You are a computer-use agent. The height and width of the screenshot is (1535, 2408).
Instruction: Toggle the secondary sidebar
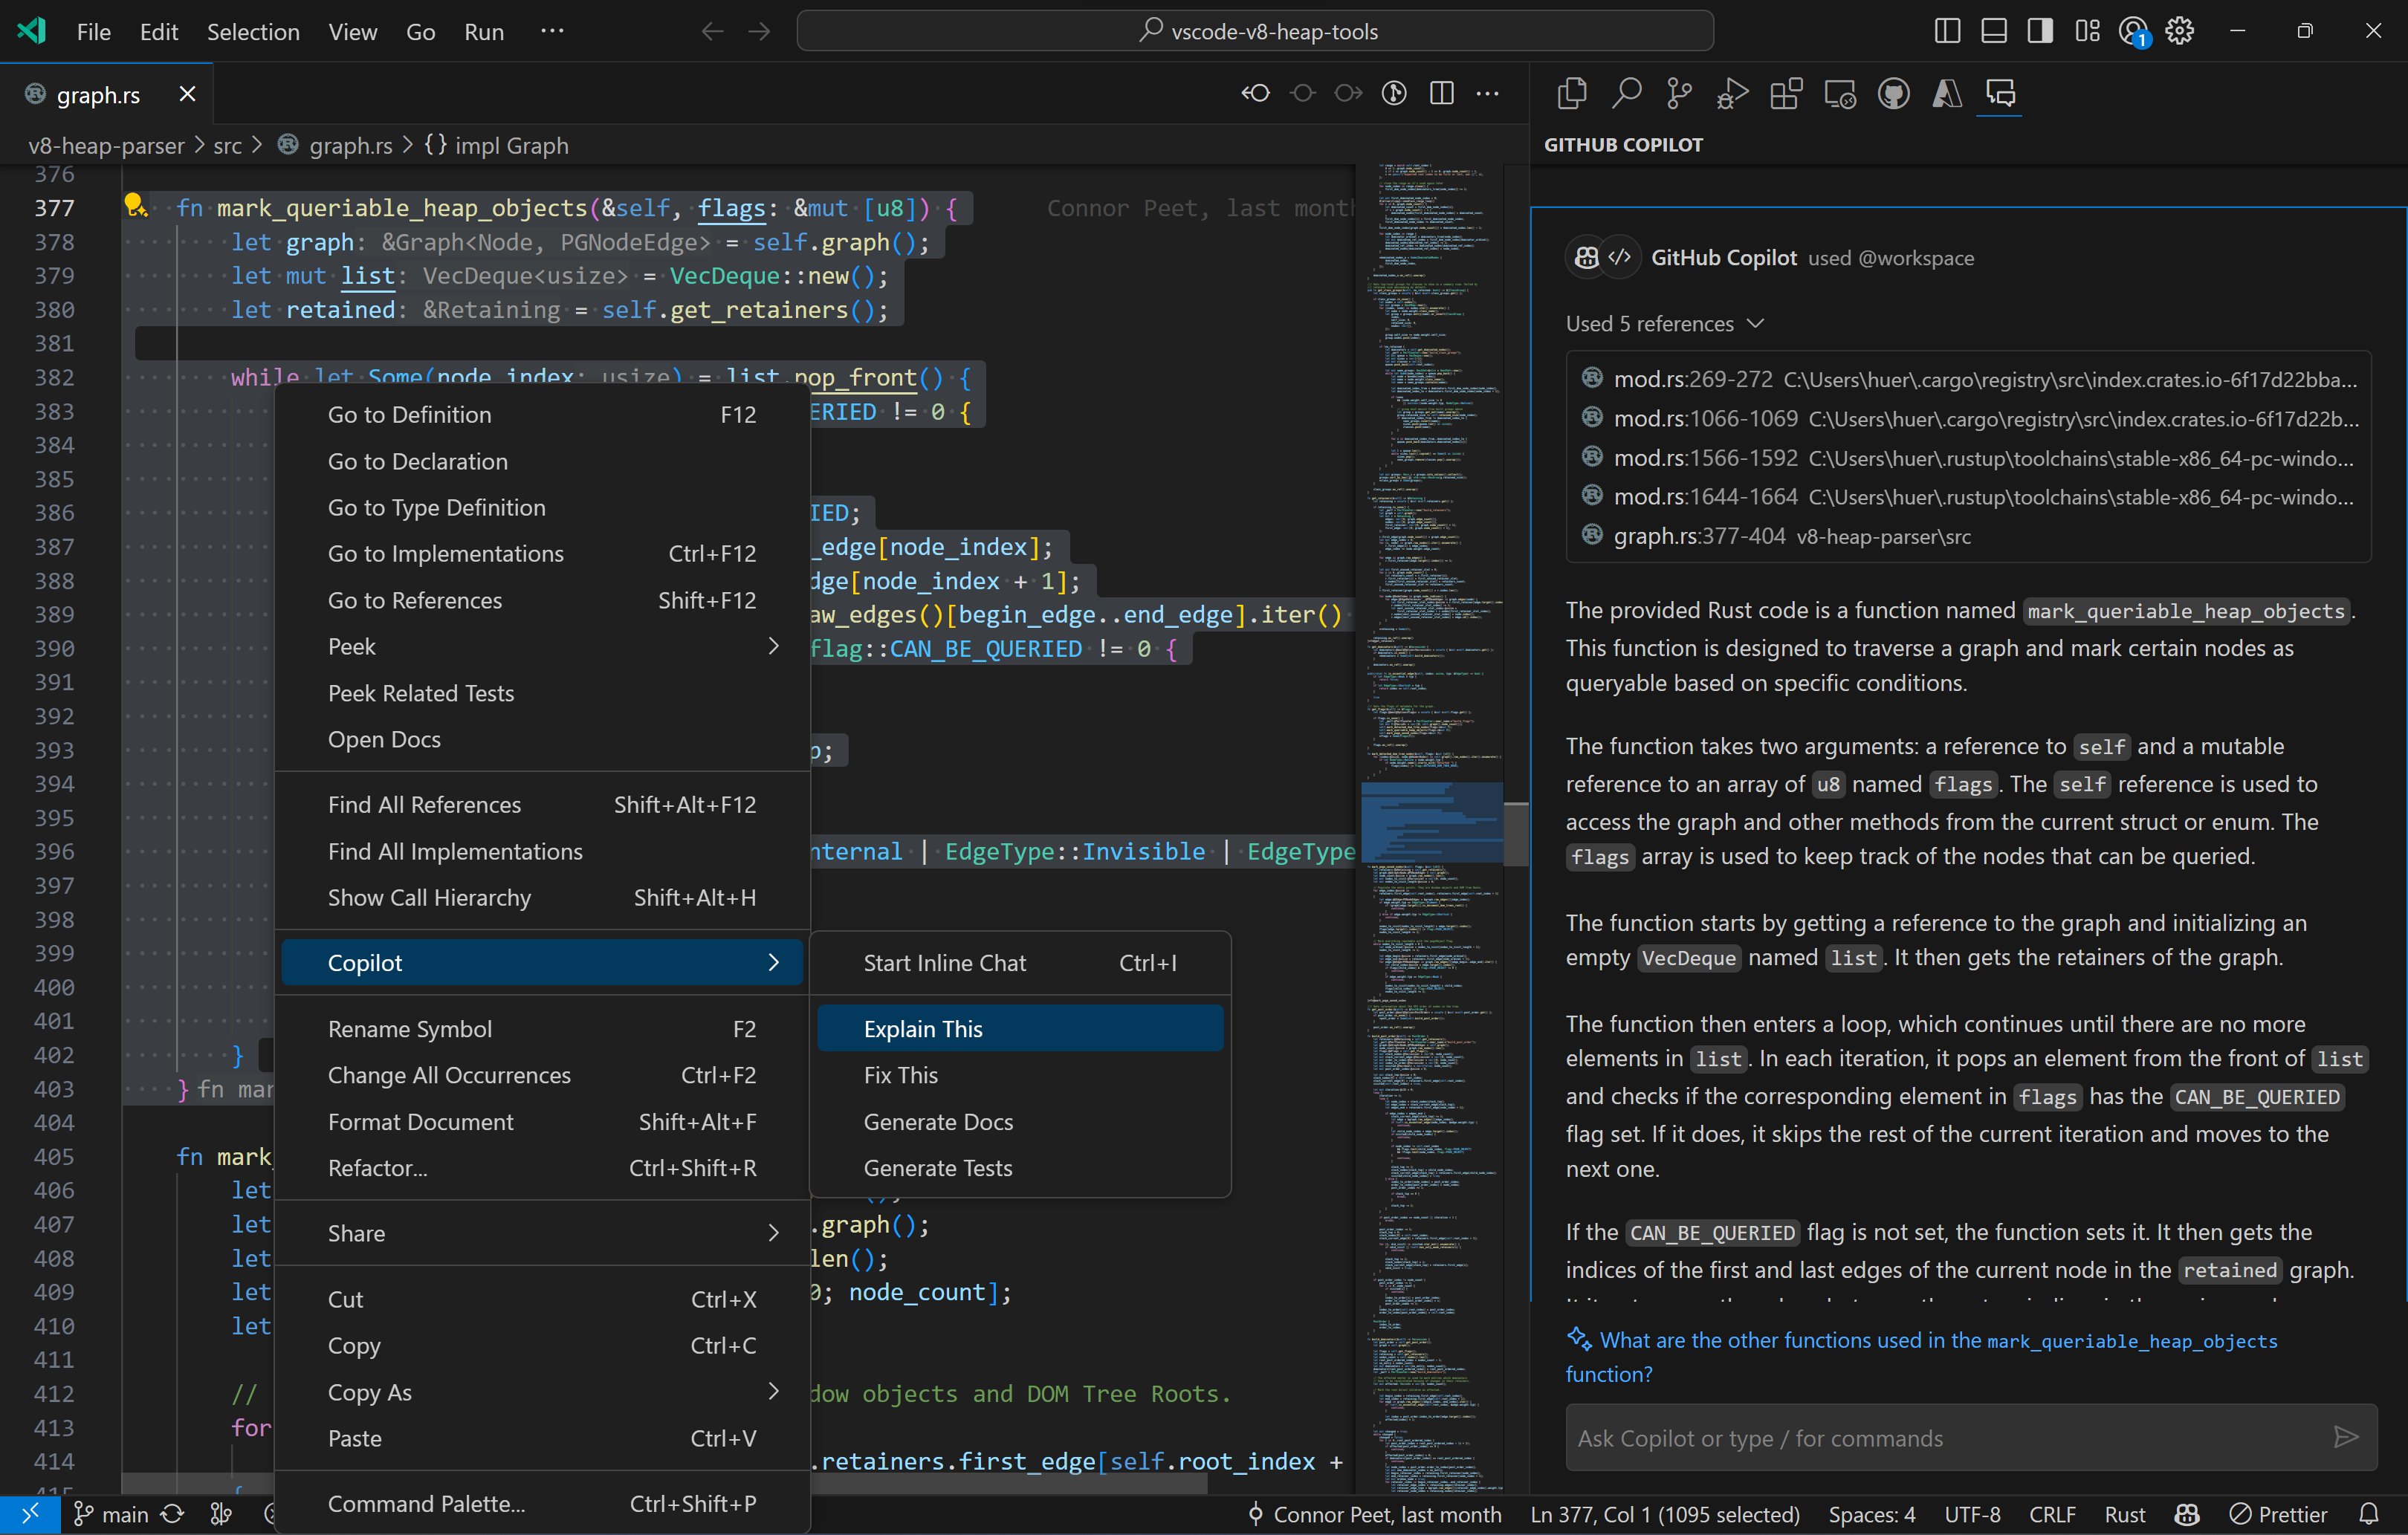pos(2039,31)
